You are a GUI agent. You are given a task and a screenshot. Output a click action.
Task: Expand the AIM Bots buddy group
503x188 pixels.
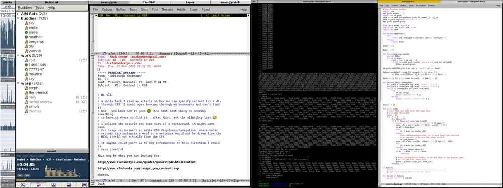pos(18,14)
